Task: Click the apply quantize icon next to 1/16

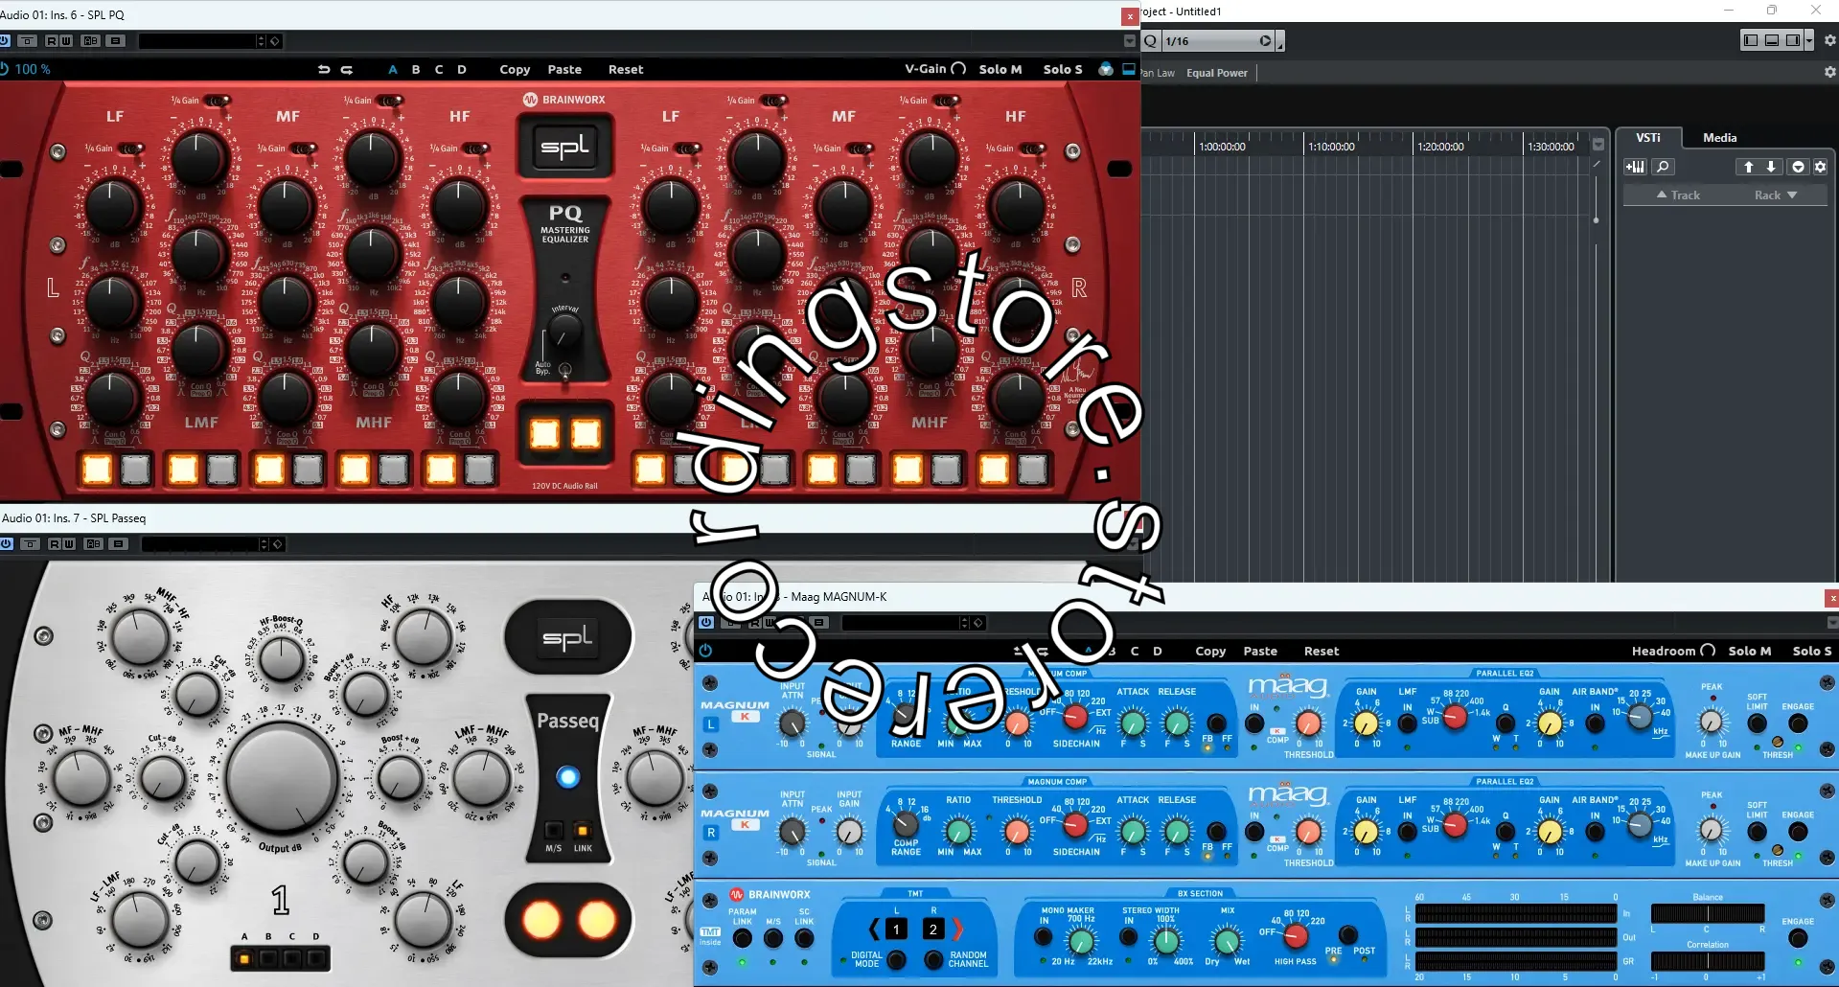Action: [x=1266, y=41]
